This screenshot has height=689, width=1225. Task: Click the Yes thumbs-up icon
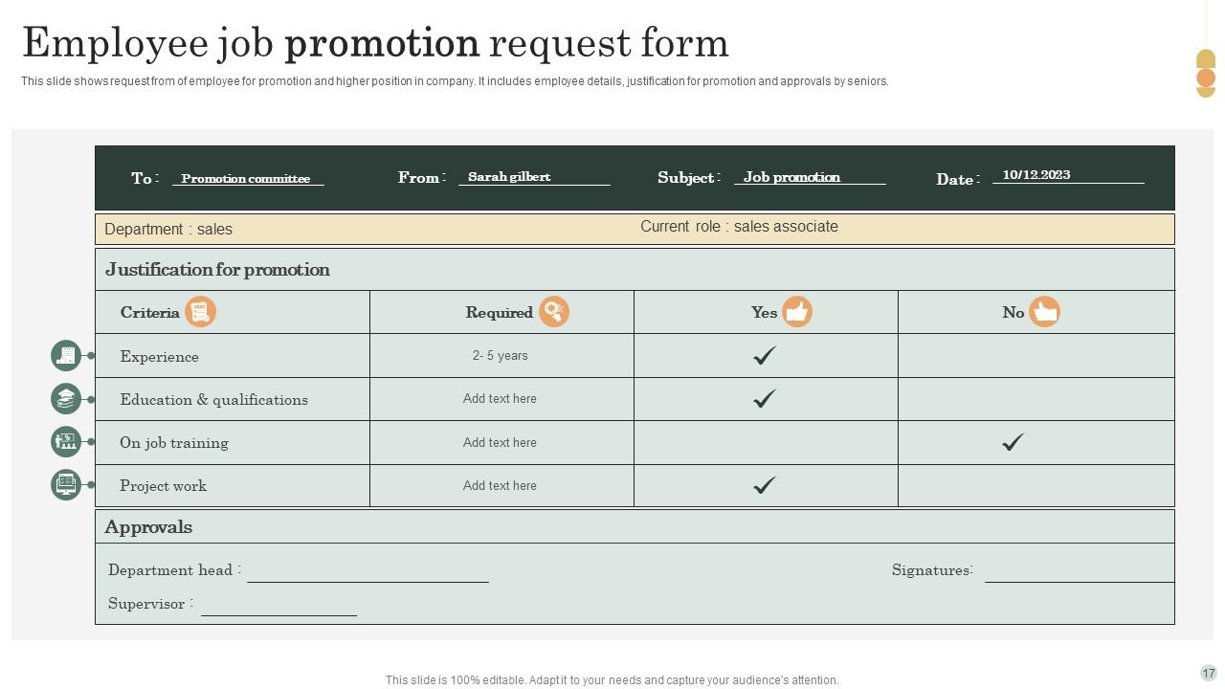coord(797,312)
